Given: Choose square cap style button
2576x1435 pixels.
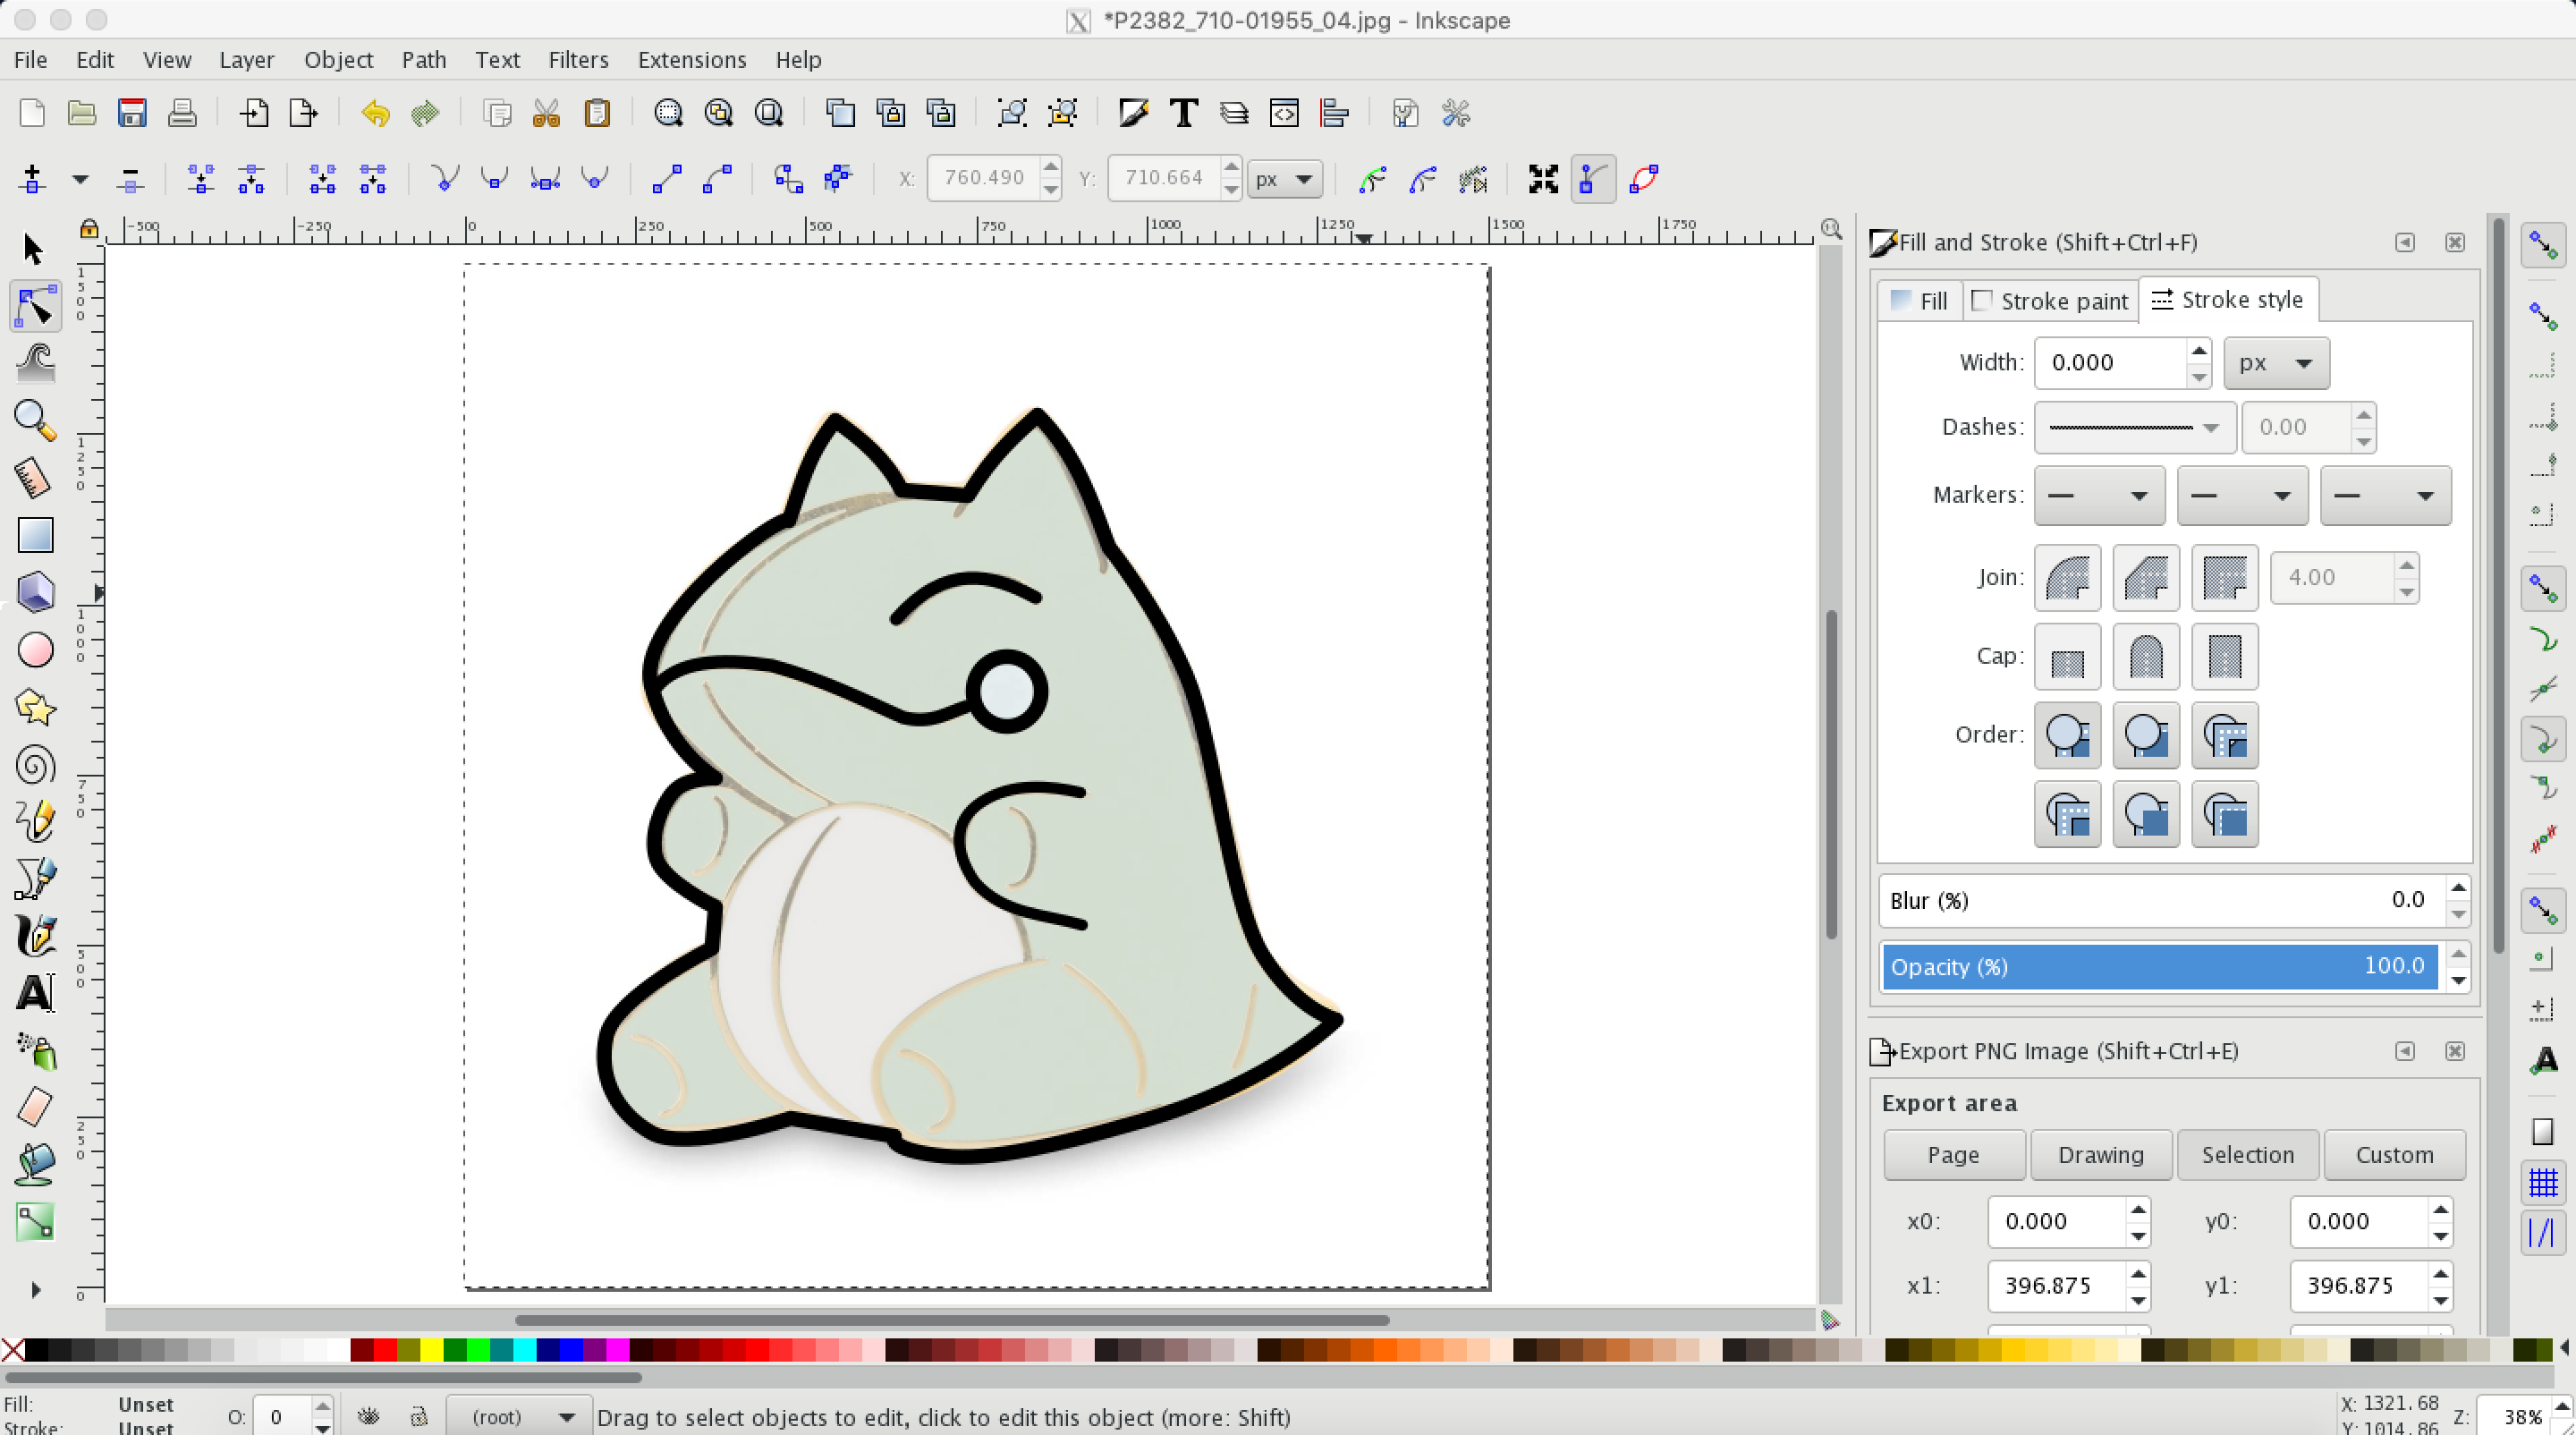Looking at the screenshot, I should (x=2224, y=657).
